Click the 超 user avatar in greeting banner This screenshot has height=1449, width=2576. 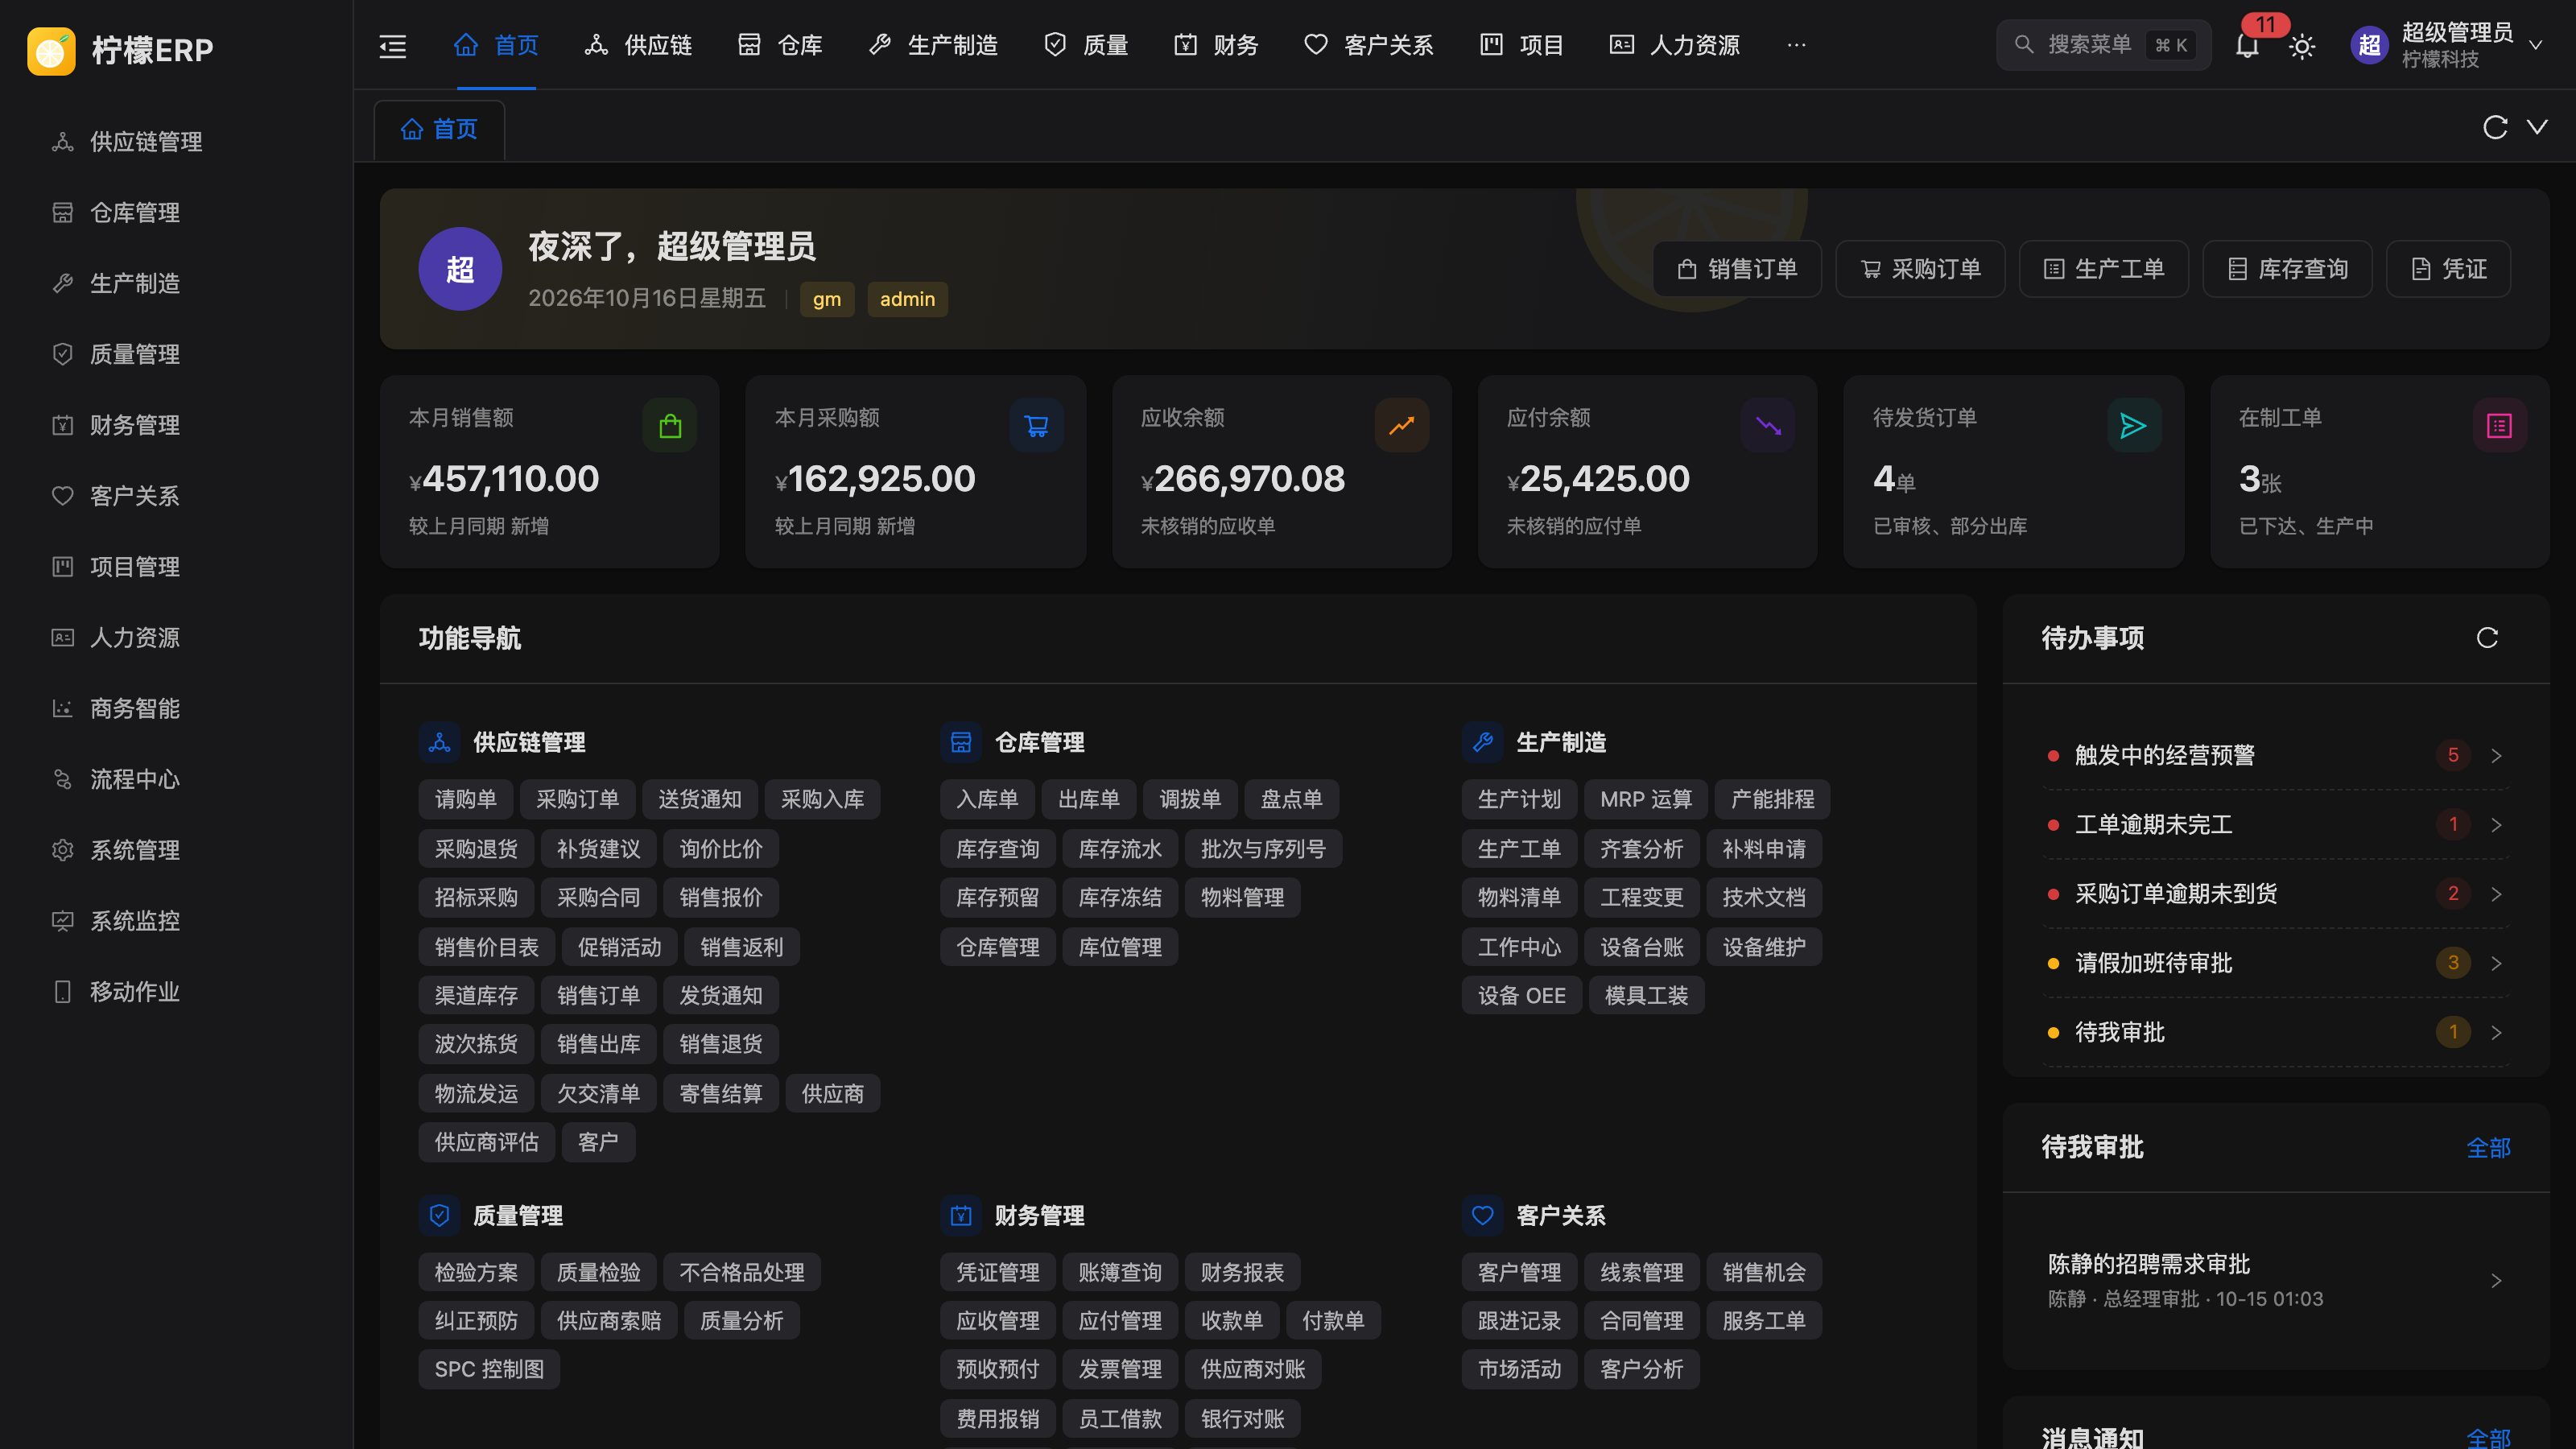pos(460,269)
